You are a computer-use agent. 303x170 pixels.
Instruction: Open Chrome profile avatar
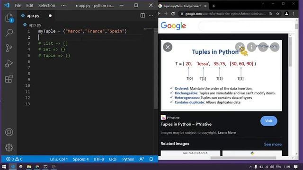tap(286, 14)
